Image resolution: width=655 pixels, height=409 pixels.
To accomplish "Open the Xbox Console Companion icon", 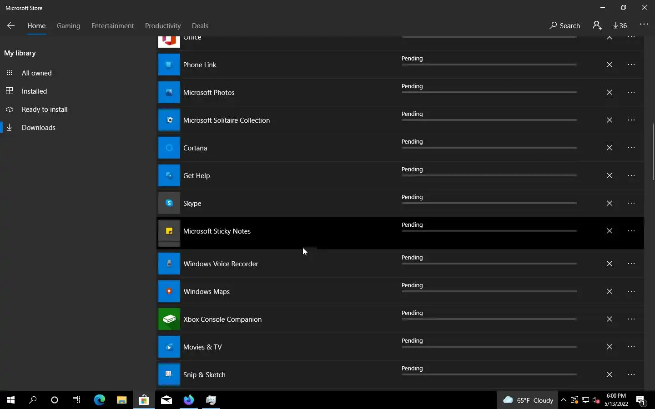I will 169,319.
